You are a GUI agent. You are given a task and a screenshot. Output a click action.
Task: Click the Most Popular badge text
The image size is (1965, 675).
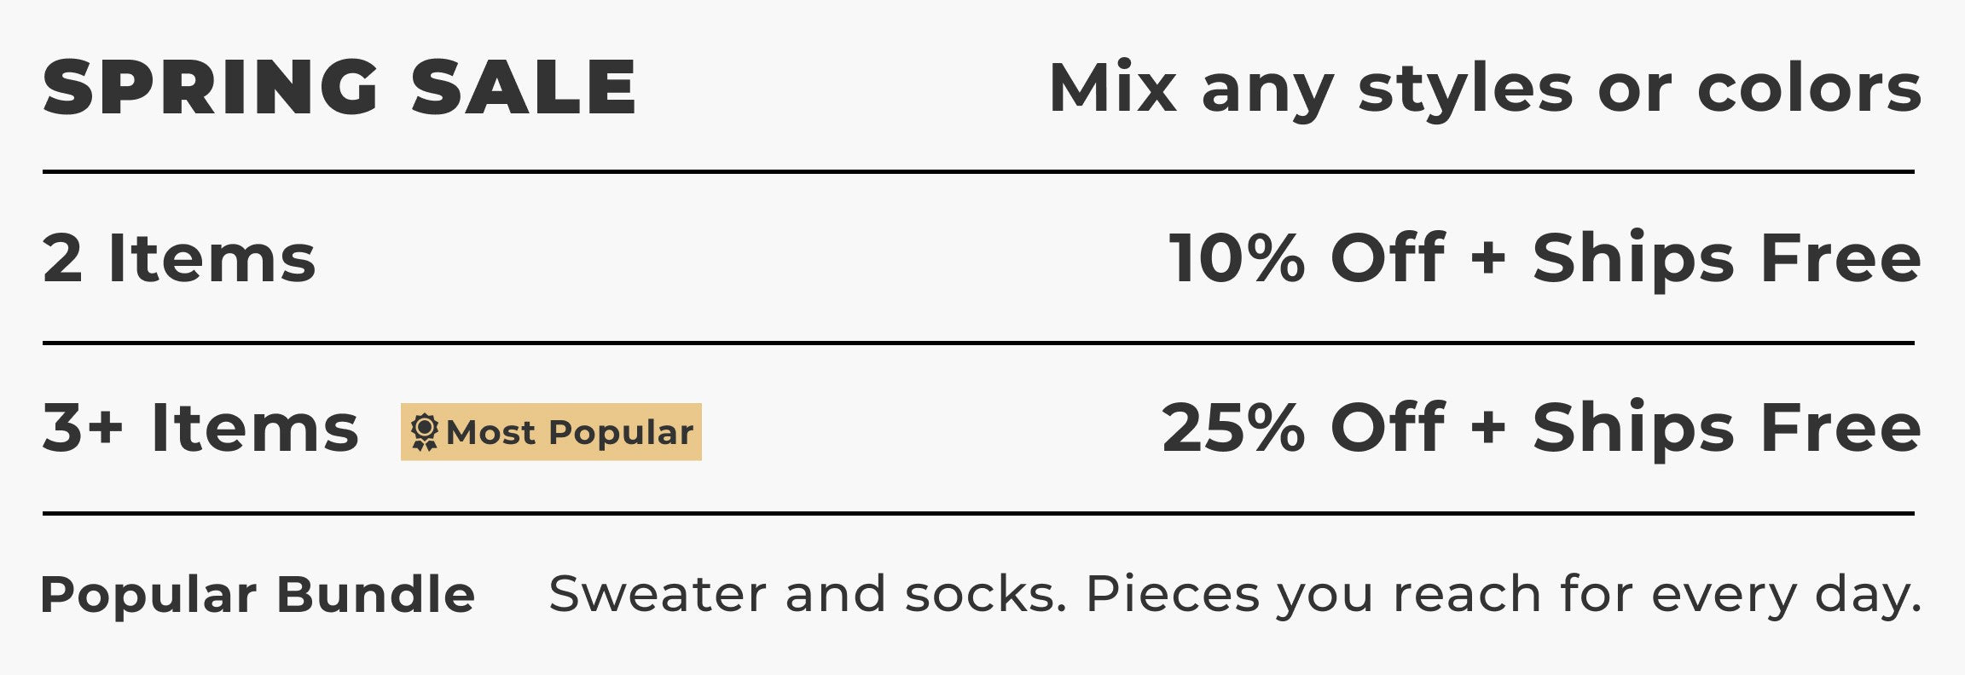(569, 432)
